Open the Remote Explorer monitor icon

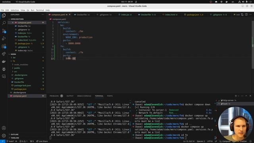[x=4, y=76]
